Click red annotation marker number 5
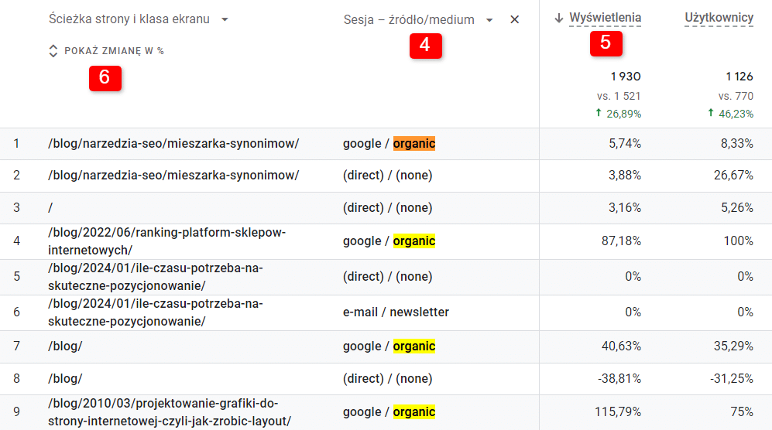 tap(606, 43)
